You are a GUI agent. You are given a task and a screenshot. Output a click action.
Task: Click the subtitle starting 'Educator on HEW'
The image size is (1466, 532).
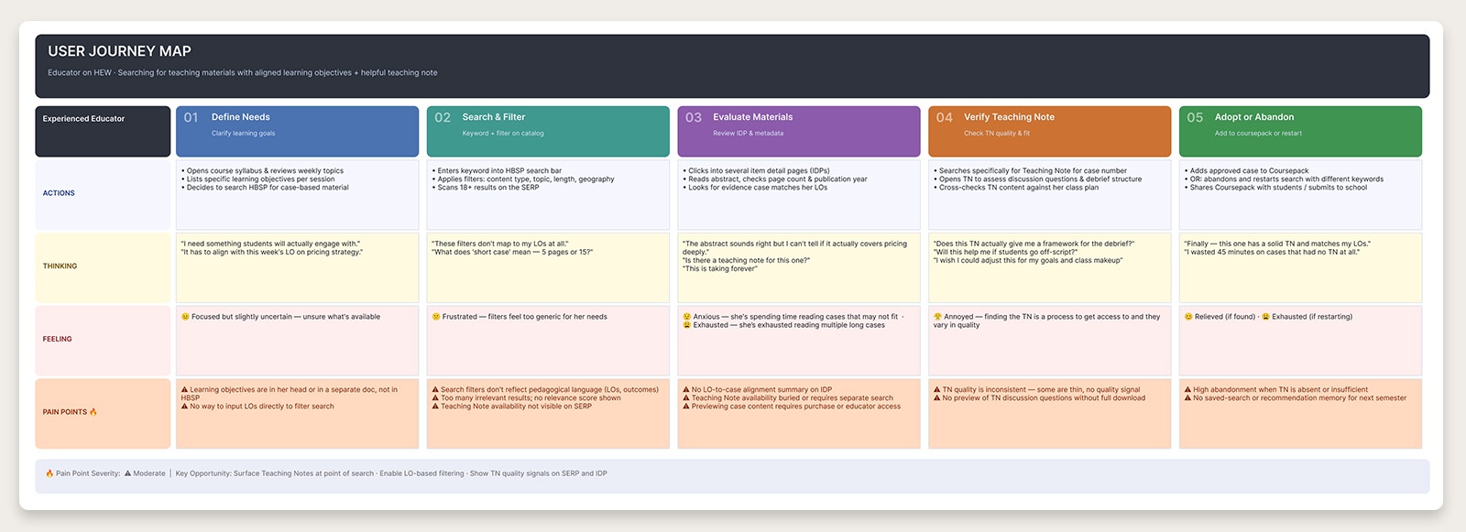click(243, 73)
